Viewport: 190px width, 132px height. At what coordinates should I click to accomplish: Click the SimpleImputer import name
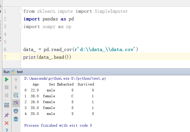coord(111,11)
